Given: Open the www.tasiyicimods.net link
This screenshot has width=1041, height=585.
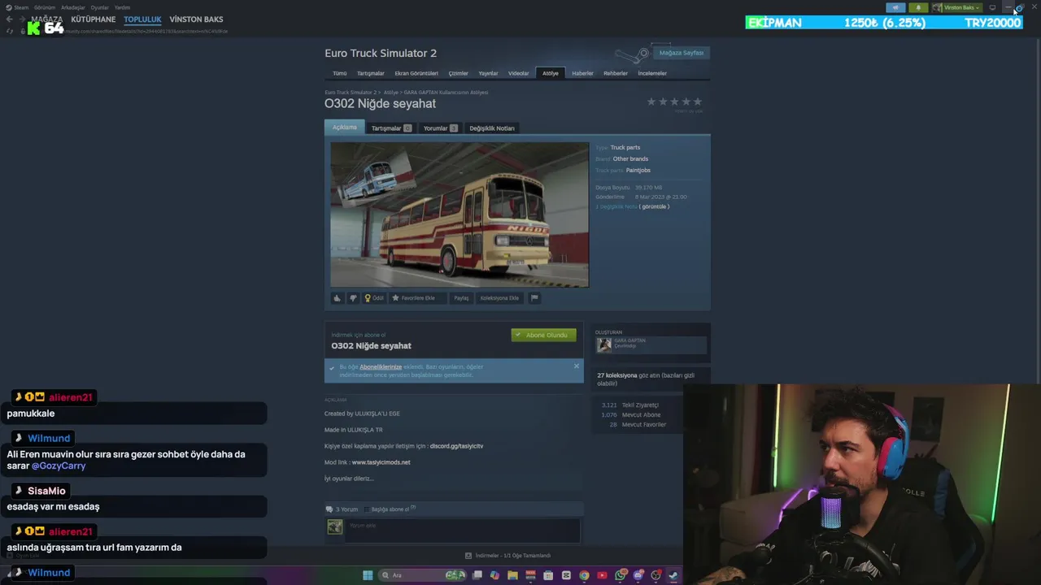Looking at the screenshot, I should (x=381, y=462).
